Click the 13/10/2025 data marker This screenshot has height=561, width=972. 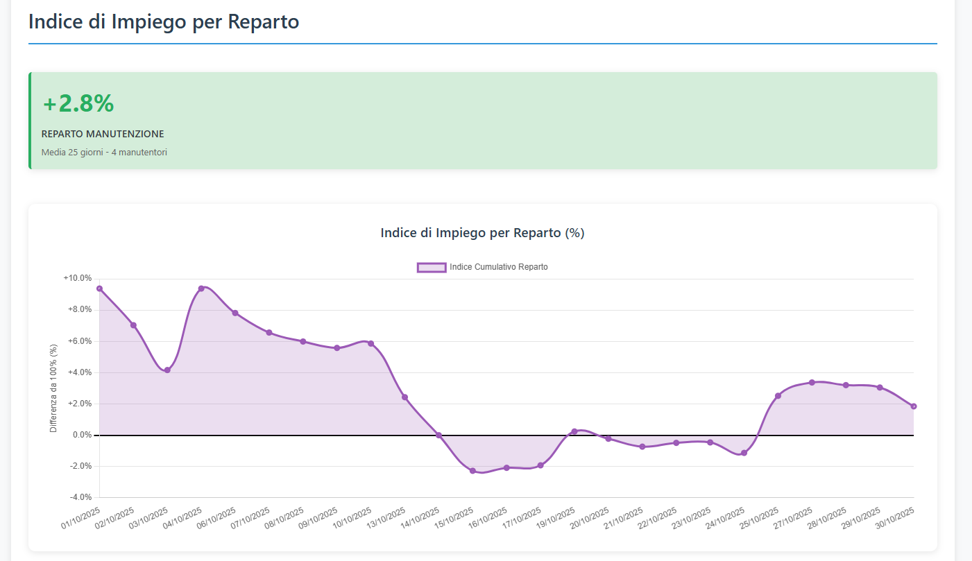(405, 397)
